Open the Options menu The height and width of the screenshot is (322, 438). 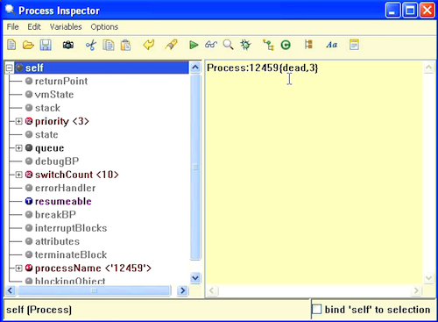[104, 27]
